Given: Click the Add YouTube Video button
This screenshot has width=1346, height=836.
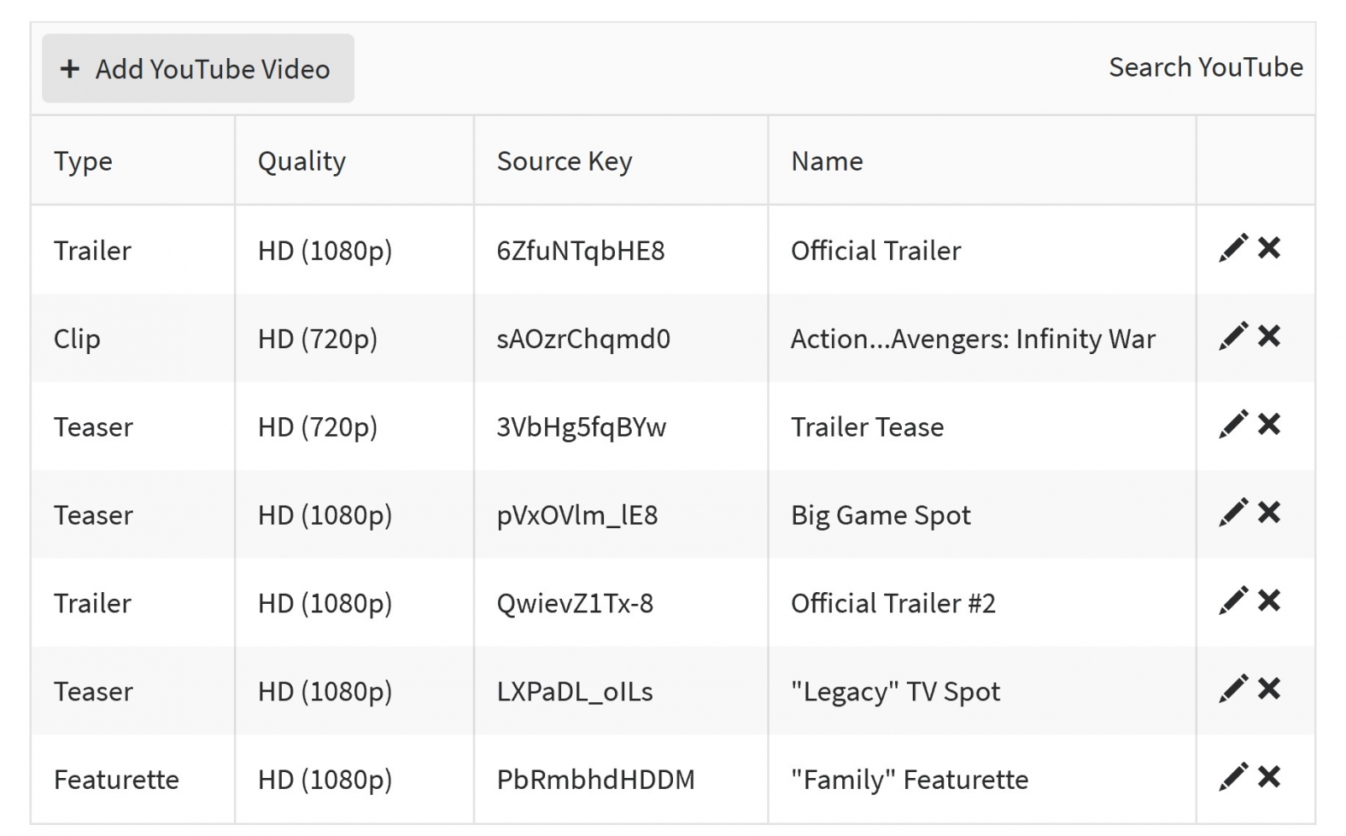Looking at the screenshot, I should [198, 69].
